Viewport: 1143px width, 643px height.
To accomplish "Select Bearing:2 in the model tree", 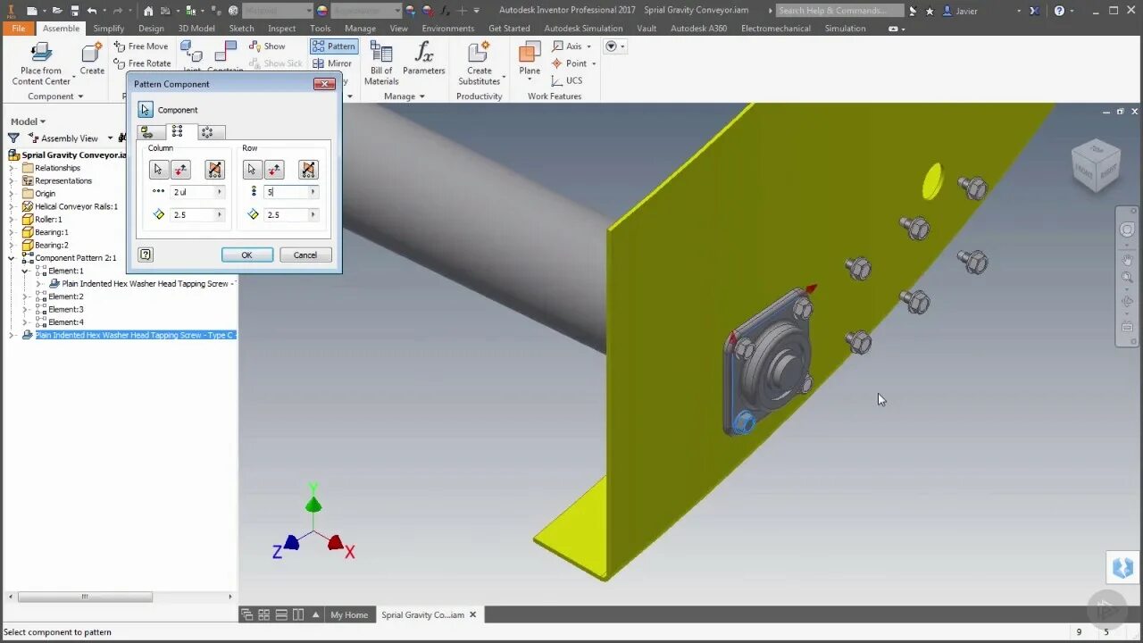I will click(51, 245).
